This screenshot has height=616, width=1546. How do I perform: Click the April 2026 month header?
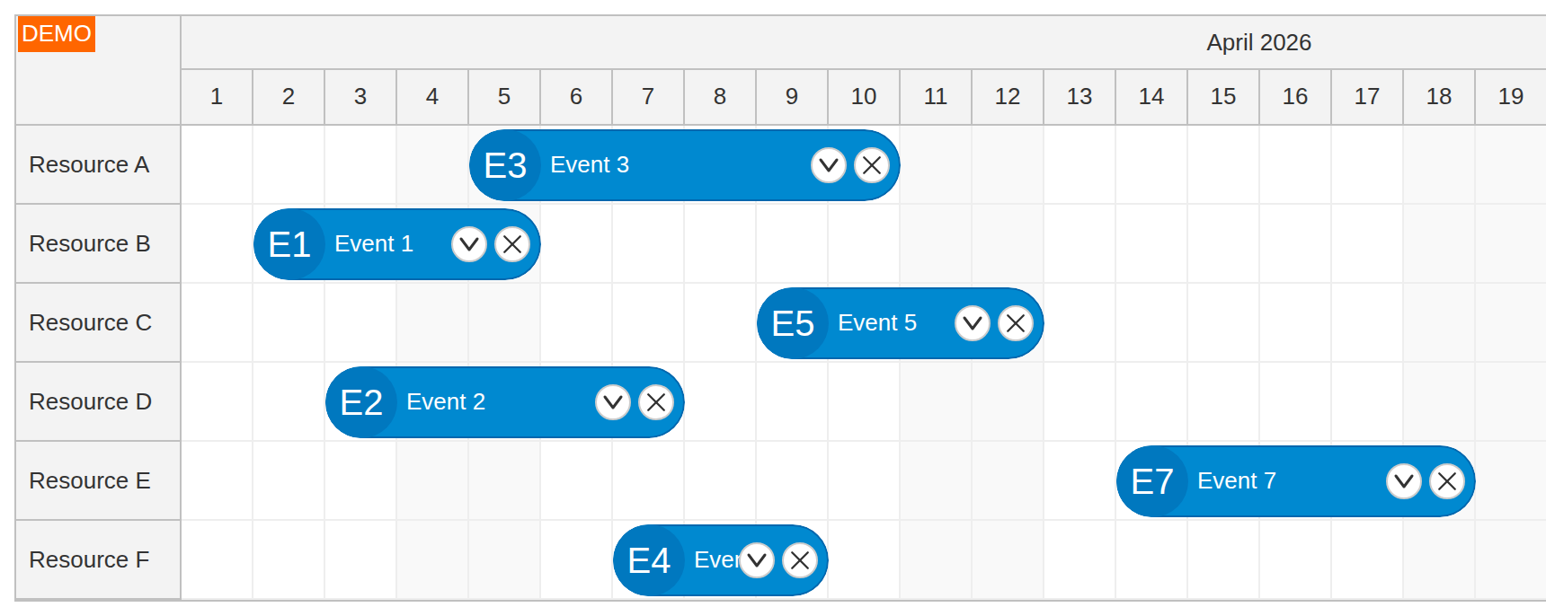click(1259, 42)
